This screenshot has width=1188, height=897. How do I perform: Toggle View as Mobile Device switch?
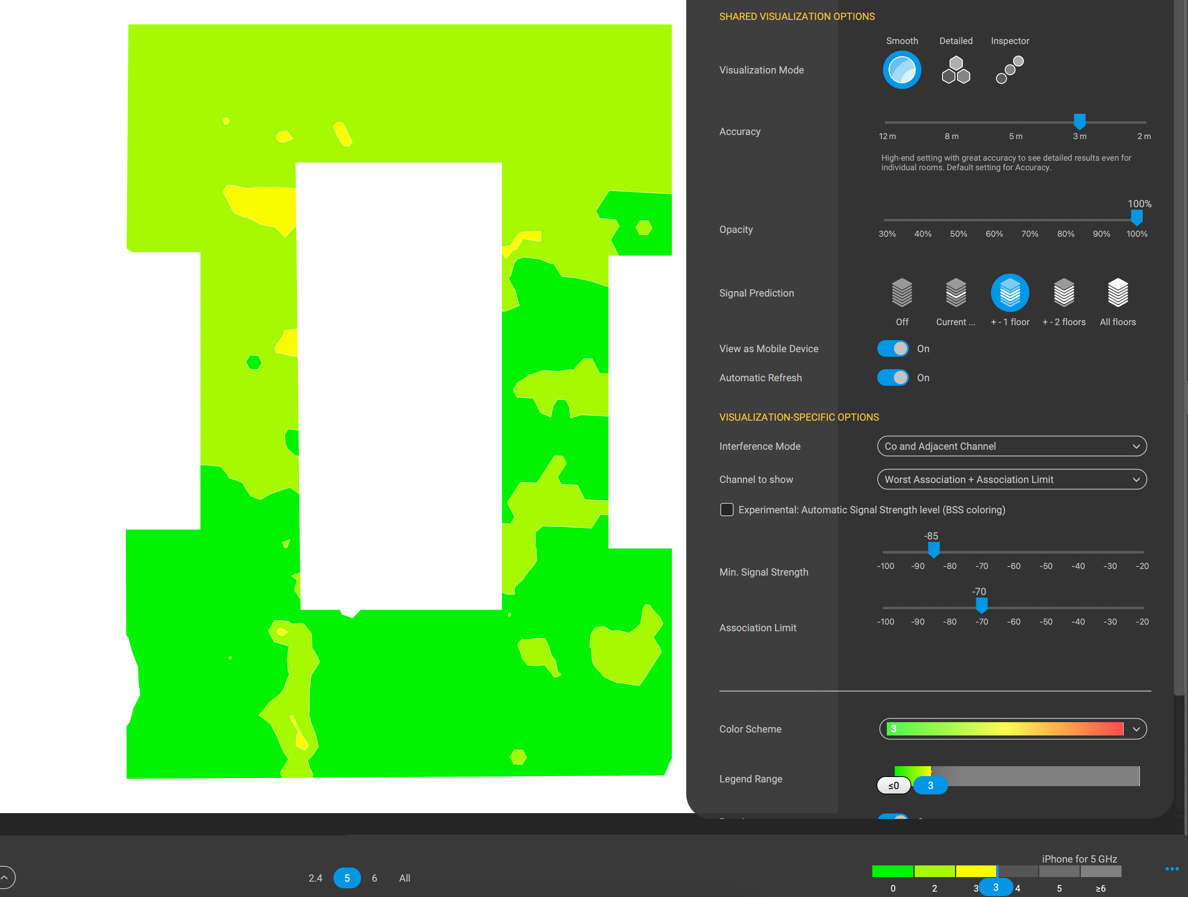[x=893, y=348]
